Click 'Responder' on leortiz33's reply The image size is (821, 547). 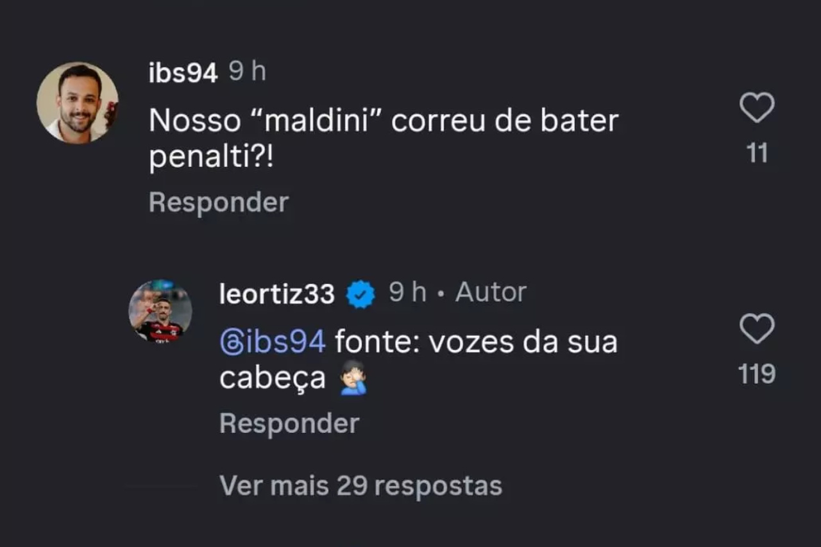point(289,423)
